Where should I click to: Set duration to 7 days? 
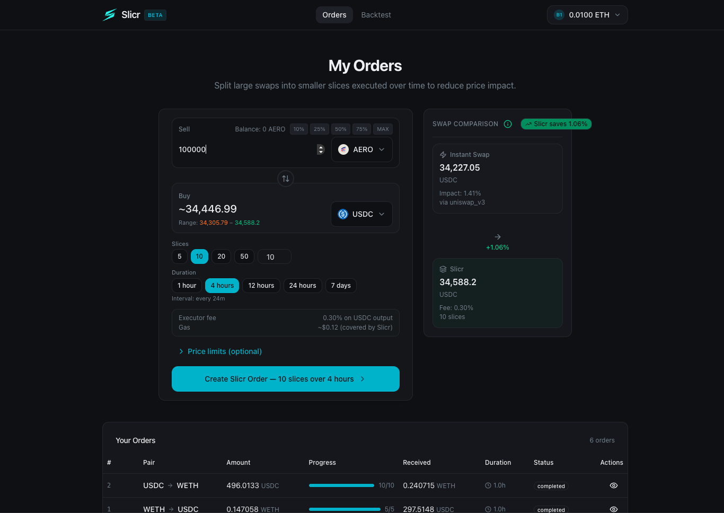tap(341, 286)
